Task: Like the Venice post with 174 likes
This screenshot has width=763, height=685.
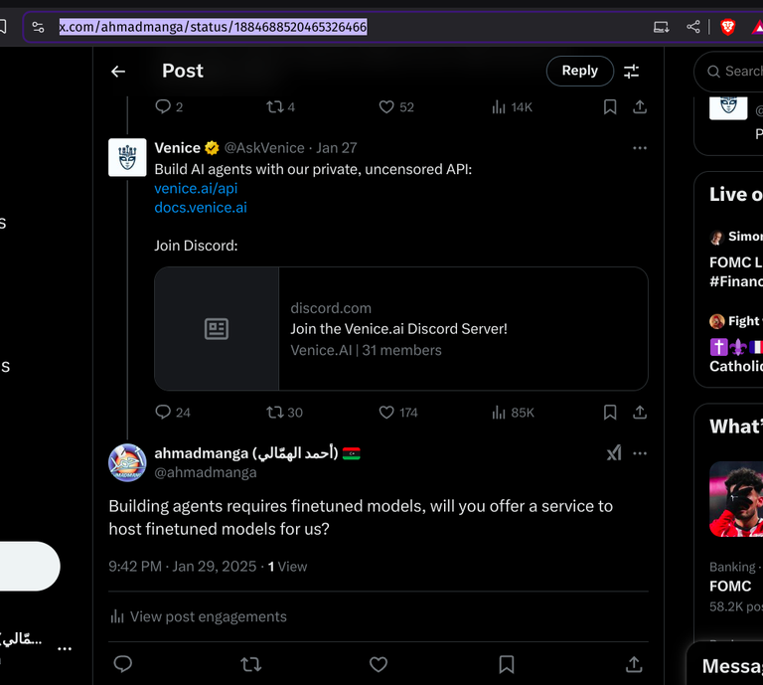Action: click(398, 413)
